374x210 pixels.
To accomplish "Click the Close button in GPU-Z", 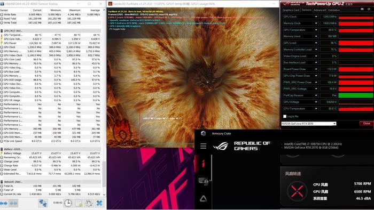I will point(367,124).
